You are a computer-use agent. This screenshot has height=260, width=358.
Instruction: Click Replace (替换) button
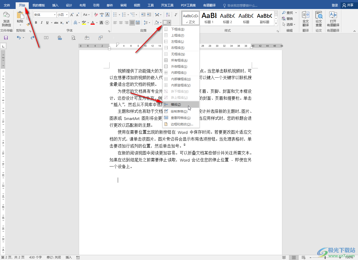(x=288, y=18)
